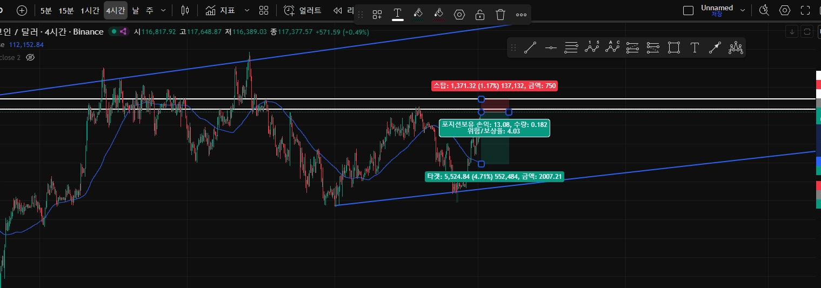
Task: Toggle the lock on the selected drawing
Action: pyautogui.click(x=480, y=15)
